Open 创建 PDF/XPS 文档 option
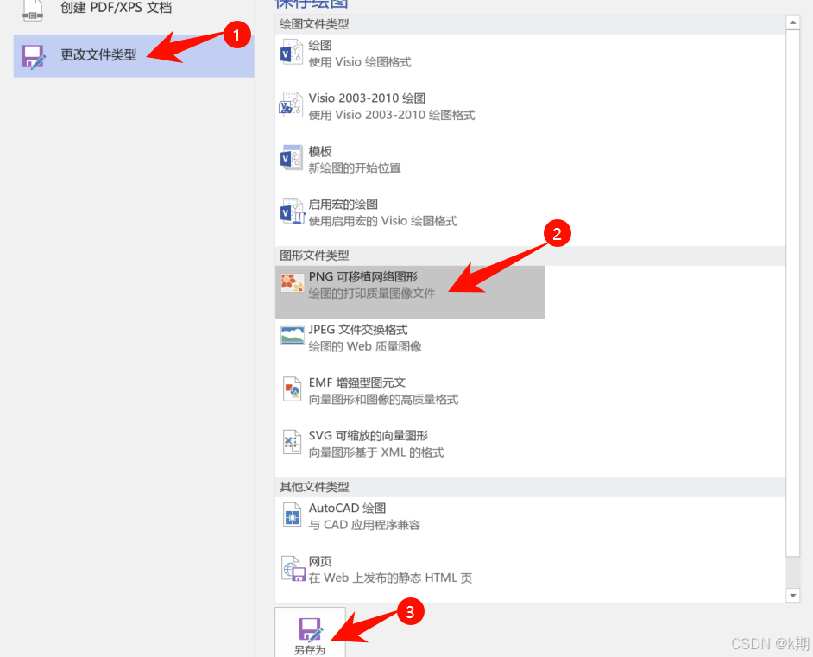813x657 pixels. tap(133, 10)
